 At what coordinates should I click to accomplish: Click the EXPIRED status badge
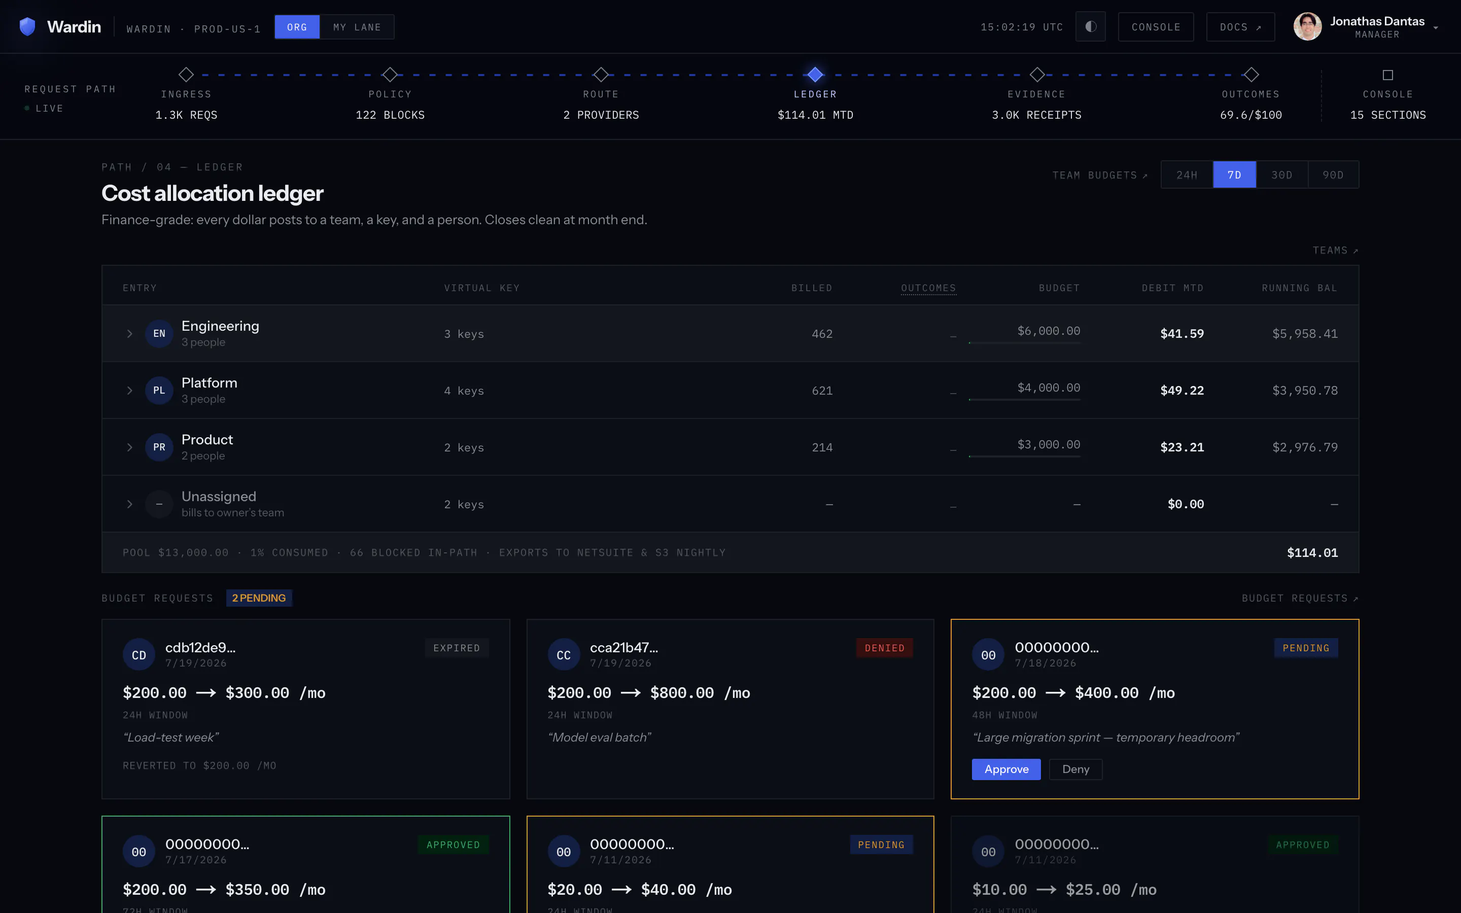(457, 648)
